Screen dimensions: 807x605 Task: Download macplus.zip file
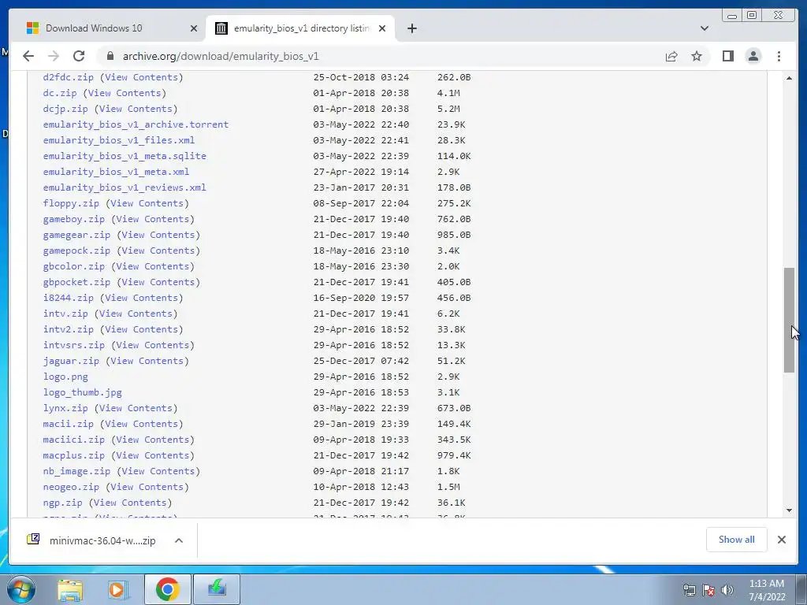[73, 455]
